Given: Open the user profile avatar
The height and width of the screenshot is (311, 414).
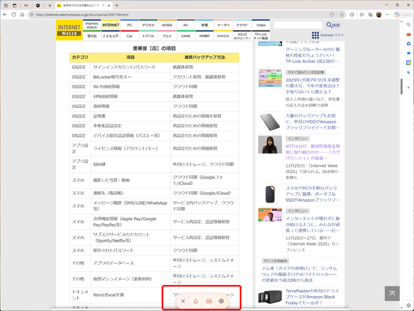Looking at the screenshot, I should [379, 14].
